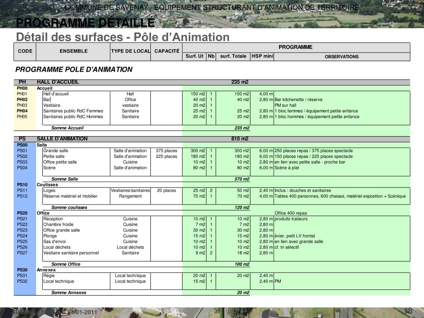Click the 'PH00' code cell
Image resolution: width=424 pixels, height=318 pixels.
(x=22, y=88)
